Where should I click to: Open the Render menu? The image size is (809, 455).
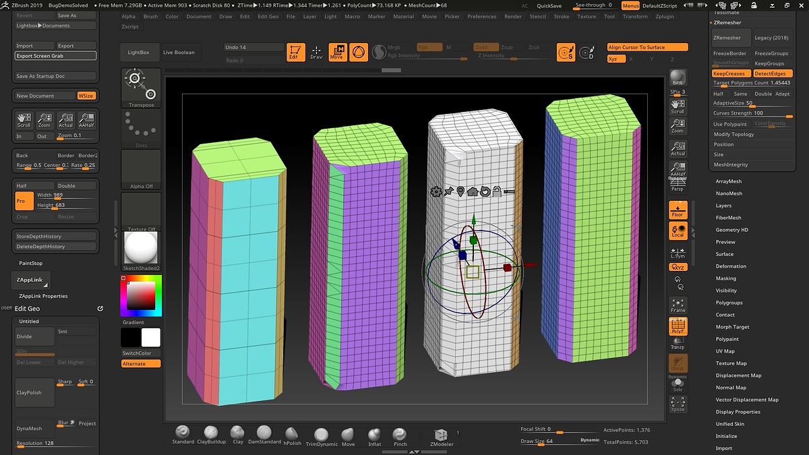pyautogui.click(x=513, y=16)
